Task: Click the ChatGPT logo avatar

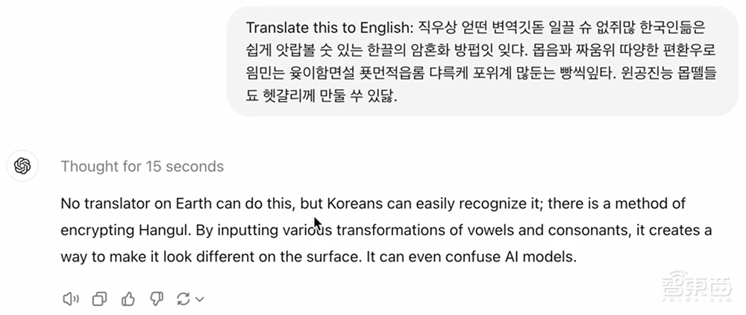Action: (22, 166)
